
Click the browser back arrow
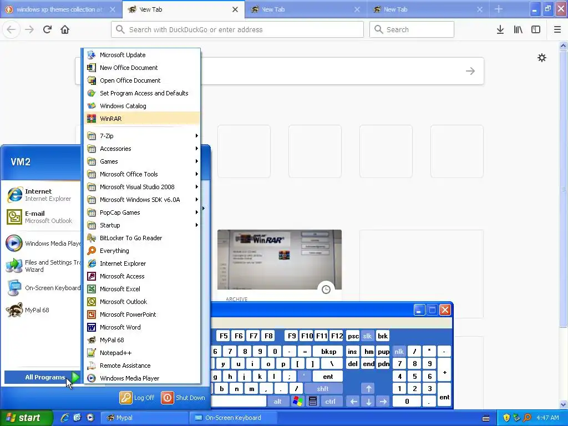click(11, 29)
